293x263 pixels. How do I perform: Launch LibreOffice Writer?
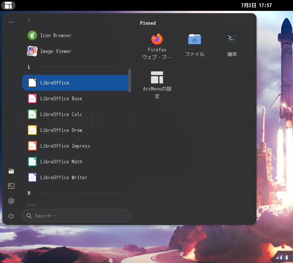[75, 177]
